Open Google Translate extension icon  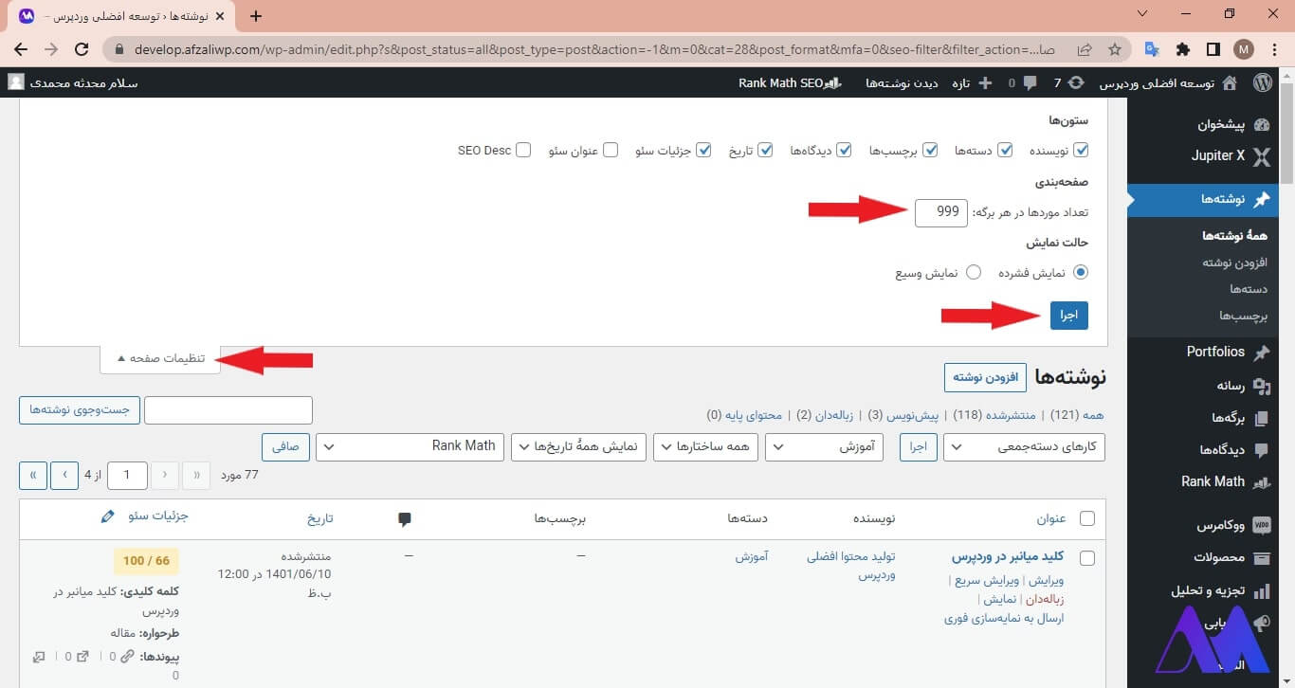coord(1153,49)
